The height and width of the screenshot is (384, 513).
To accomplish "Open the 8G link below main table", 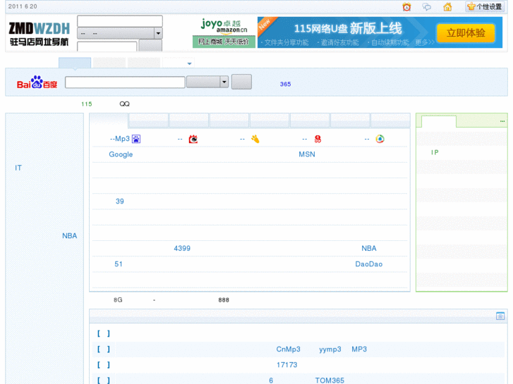I will tap(118, 300).
